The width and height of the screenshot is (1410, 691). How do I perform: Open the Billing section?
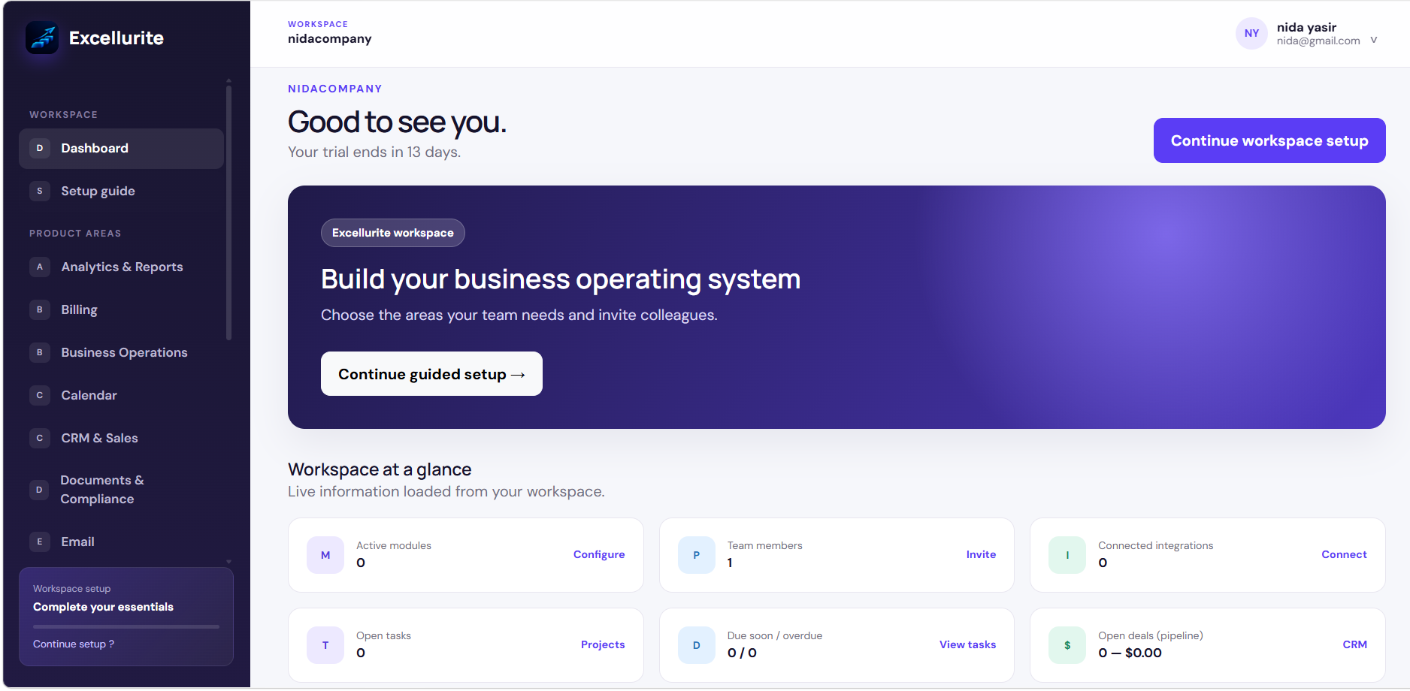121,309
